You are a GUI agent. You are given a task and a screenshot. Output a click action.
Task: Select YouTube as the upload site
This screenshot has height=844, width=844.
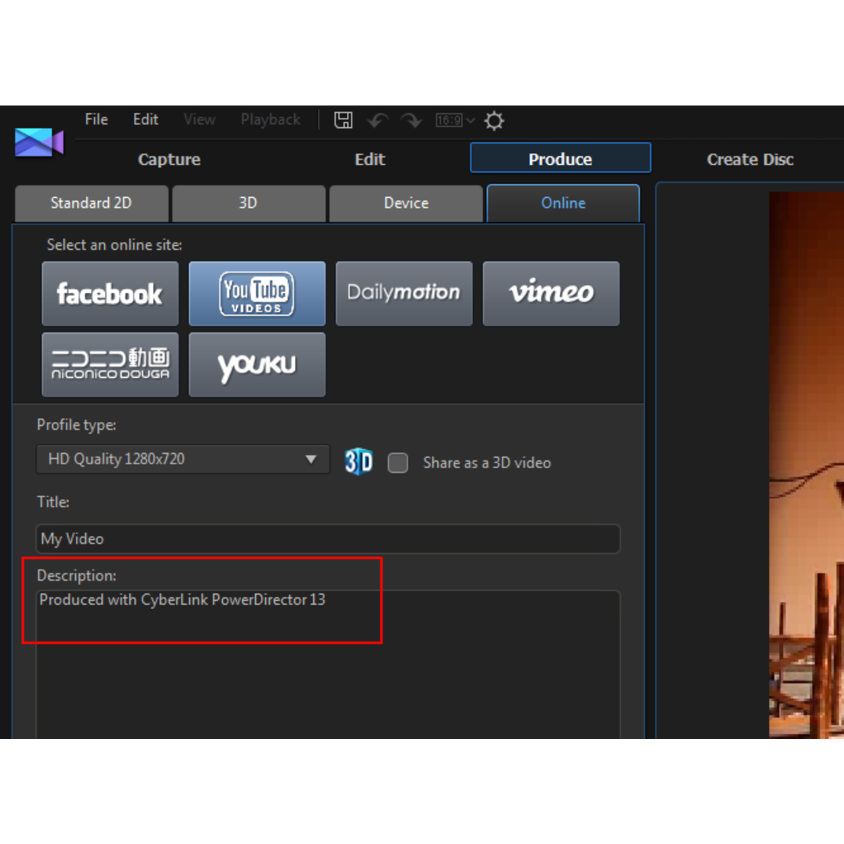[256, 293]
